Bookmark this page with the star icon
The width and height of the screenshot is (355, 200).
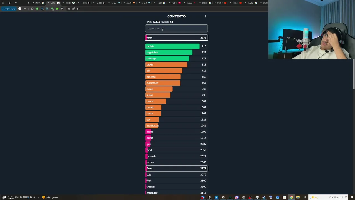click(x=69, y=9)
